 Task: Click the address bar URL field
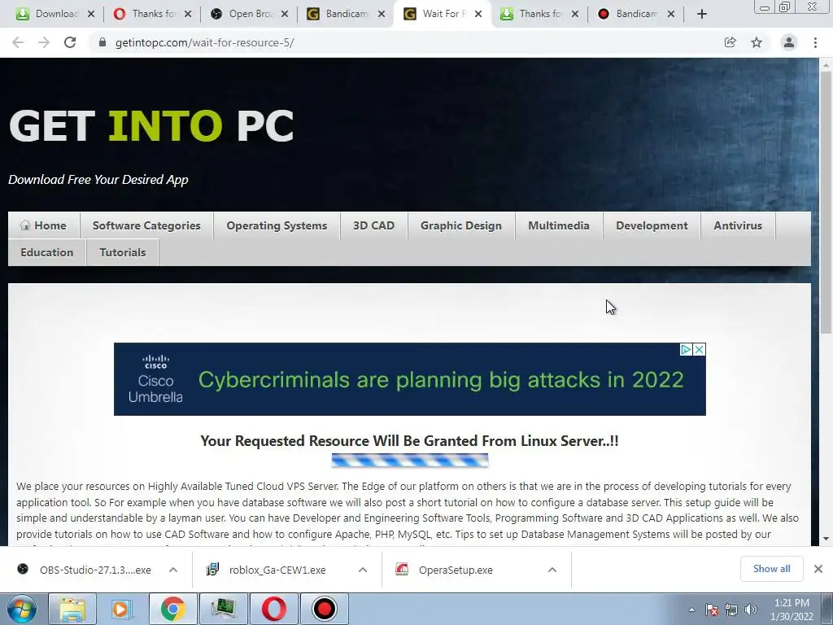pos(403,42)
